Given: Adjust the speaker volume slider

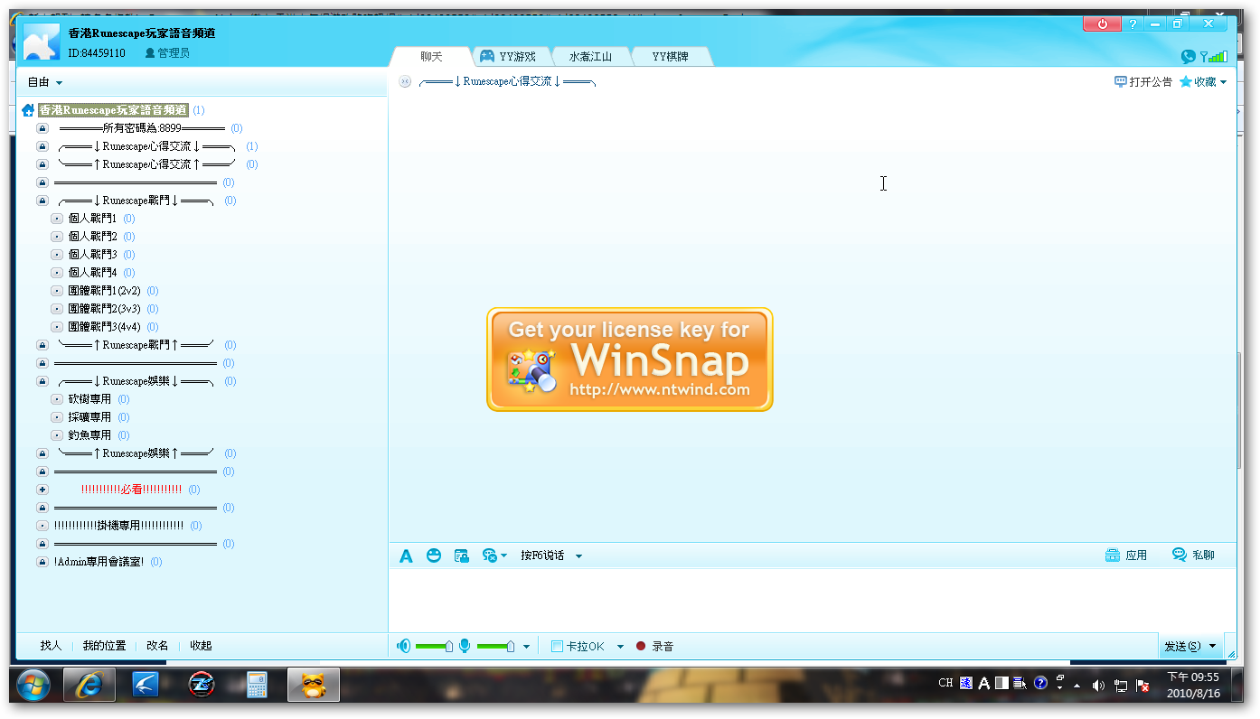Looking at the screenshot, I should tap(449, 646).
